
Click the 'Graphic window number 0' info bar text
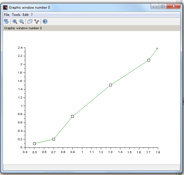coord(23,28)
